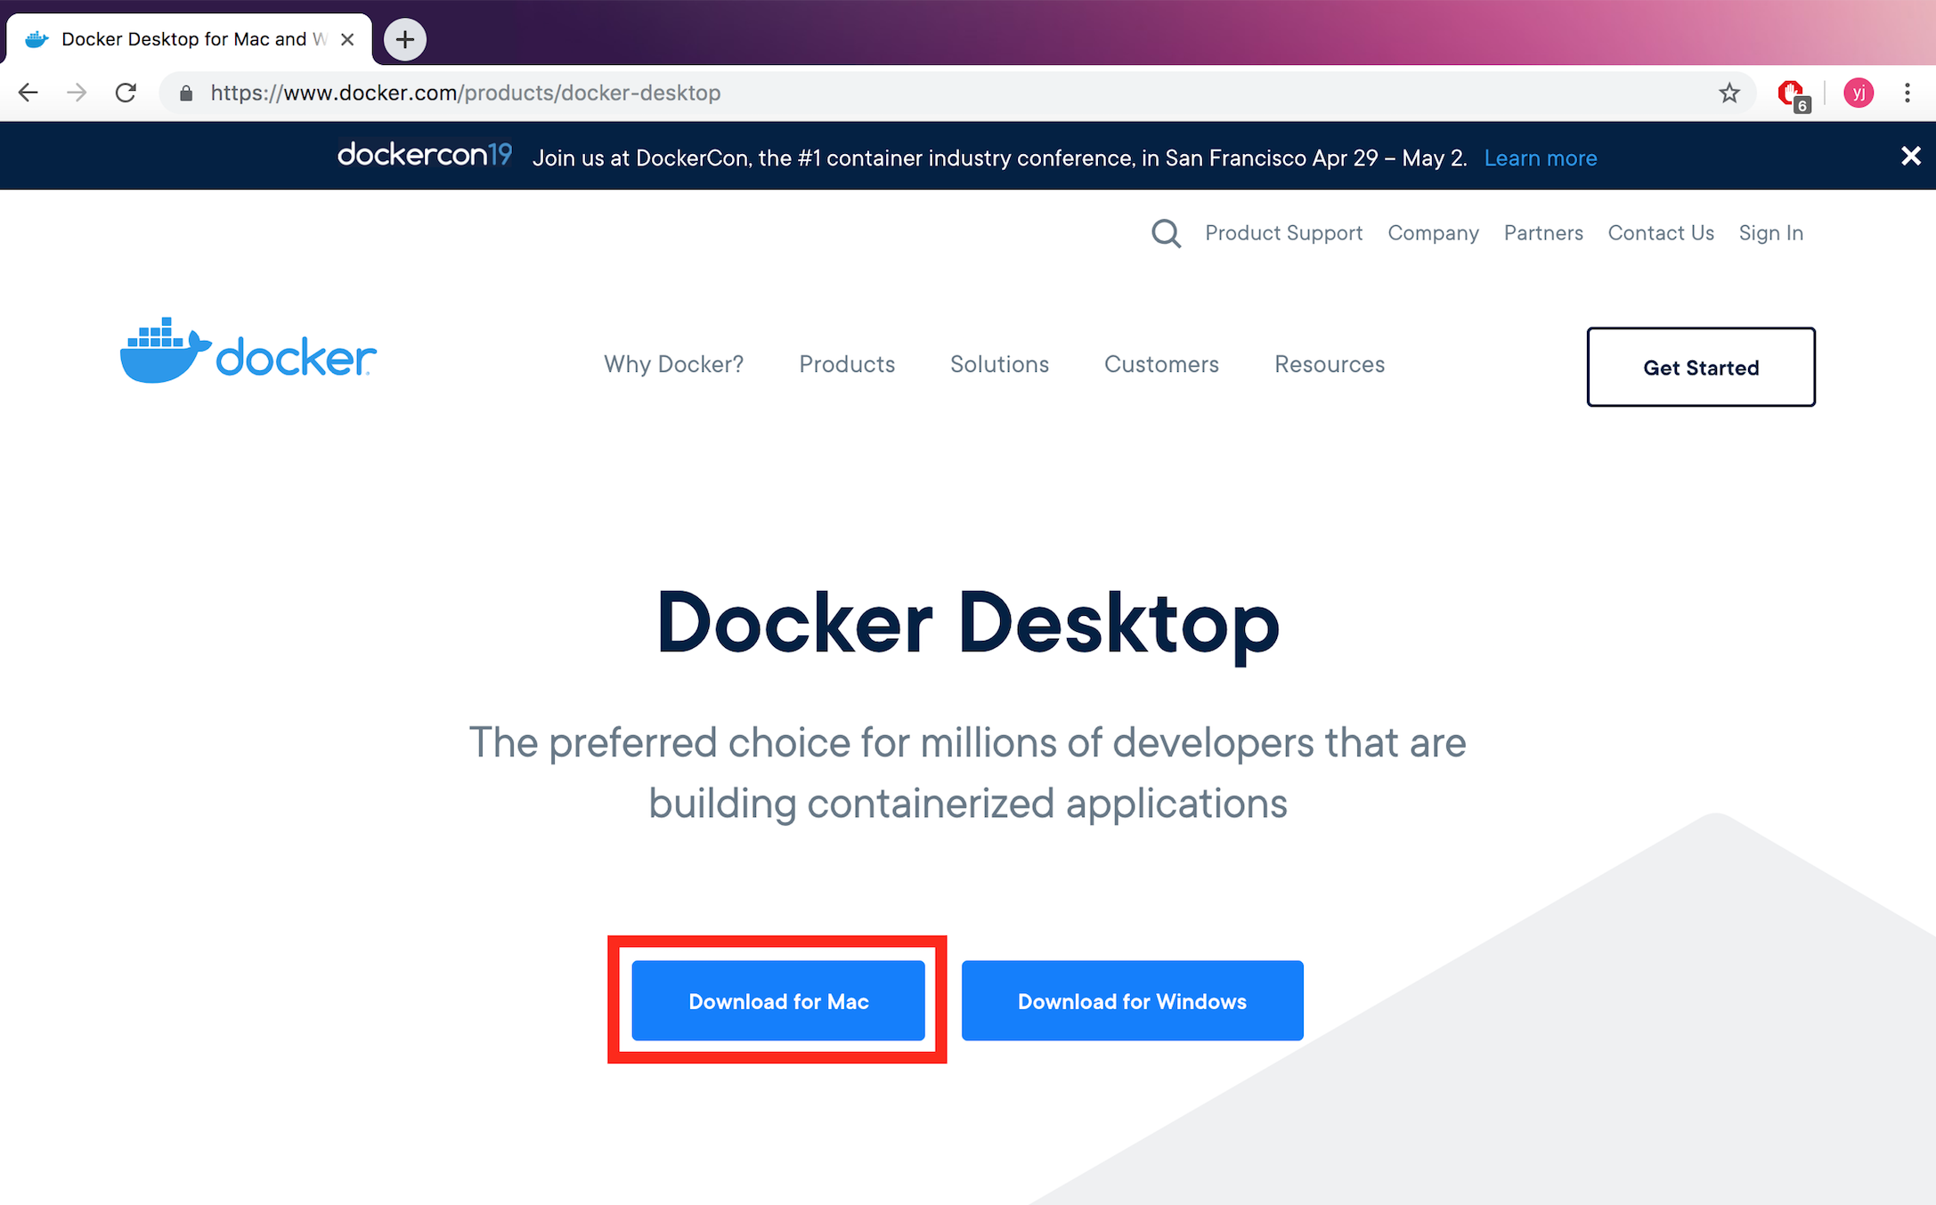Bookmark this page with star icon

pos(1729,93)
